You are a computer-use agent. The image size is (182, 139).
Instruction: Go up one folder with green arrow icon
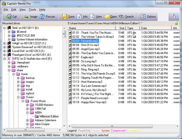click(176, 23)
